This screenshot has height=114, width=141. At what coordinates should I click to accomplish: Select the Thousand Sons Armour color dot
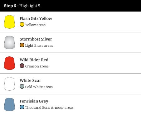[22, 107]
